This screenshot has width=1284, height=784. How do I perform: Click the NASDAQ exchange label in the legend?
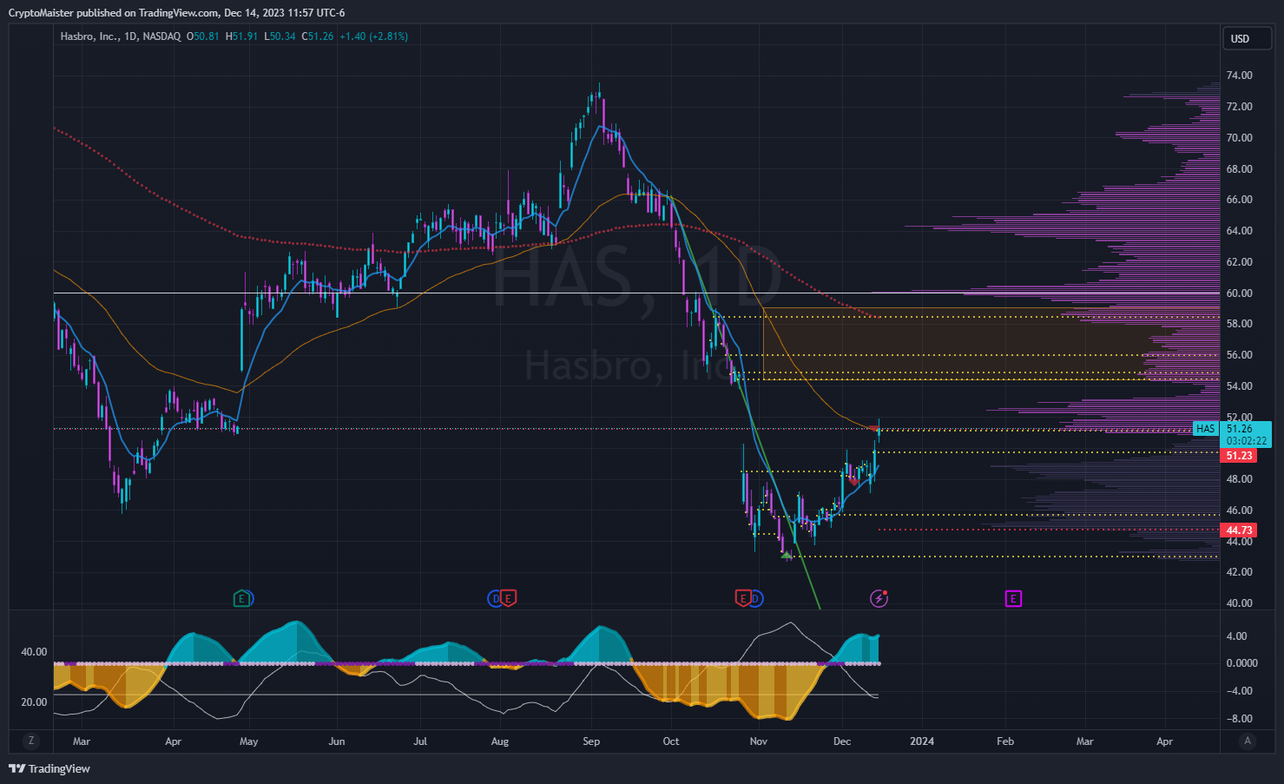(x=162, y=36)
